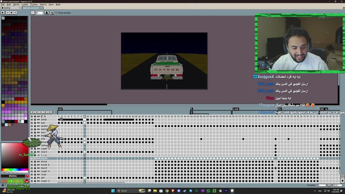Open the dynamics options icon
Image resolution: width=345 pixels, height=194 pixels.
pos(52,13)
